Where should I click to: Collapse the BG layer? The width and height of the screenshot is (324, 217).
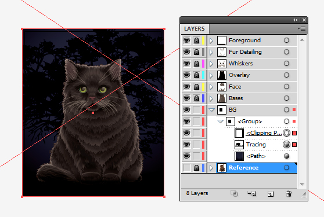tap(211, 110)
